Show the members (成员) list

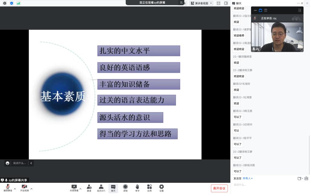tap(101, 188)
